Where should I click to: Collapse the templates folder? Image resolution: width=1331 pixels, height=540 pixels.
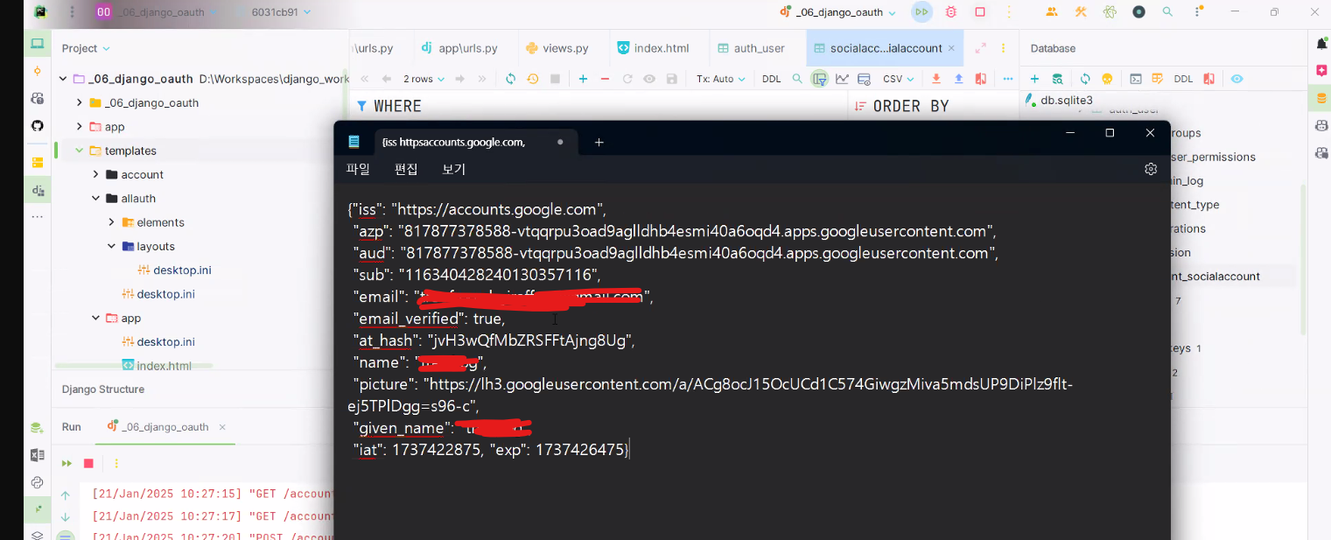80,151
